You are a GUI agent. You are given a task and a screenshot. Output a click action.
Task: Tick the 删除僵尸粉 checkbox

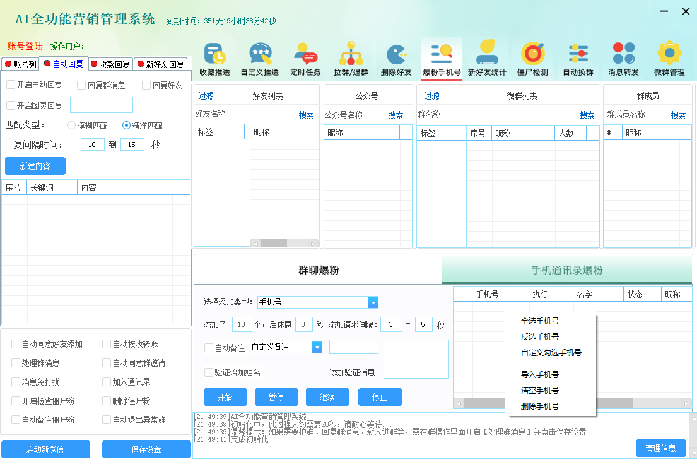tap(107, 401)
